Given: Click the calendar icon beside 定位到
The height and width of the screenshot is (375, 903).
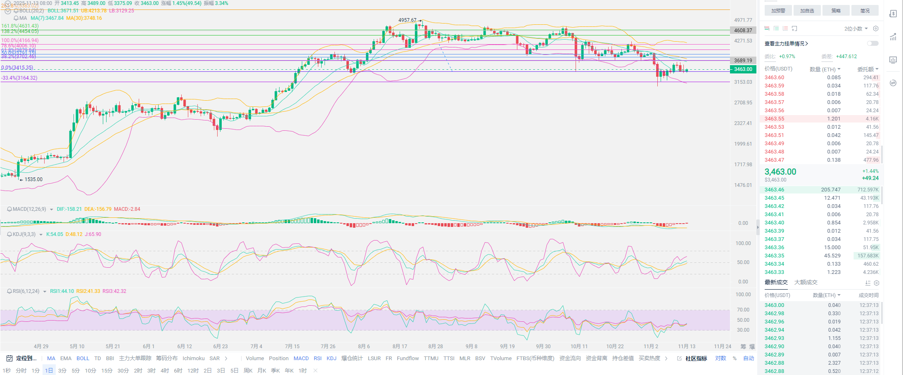Looking at the screenshot, I should coord(9,358).
